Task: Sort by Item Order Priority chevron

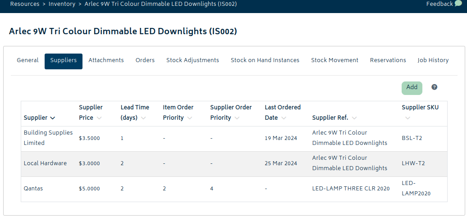Action: click(189, 118)
